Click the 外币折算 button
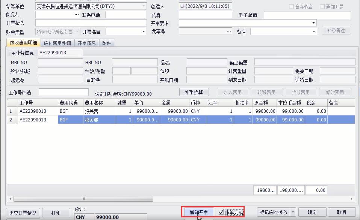 click(194, 92)
